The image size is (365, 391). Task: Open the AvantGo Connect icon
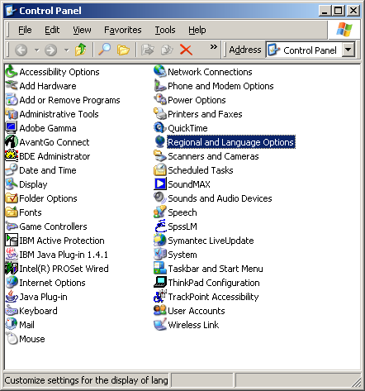[x=12, y=142]
